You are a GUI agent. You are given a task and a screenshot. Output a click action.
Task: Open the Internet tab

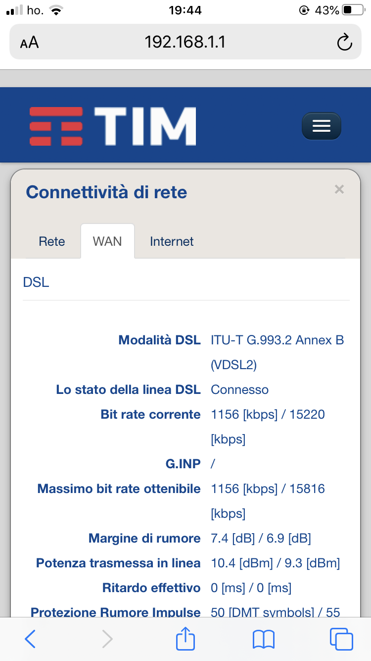coord(172,241)
